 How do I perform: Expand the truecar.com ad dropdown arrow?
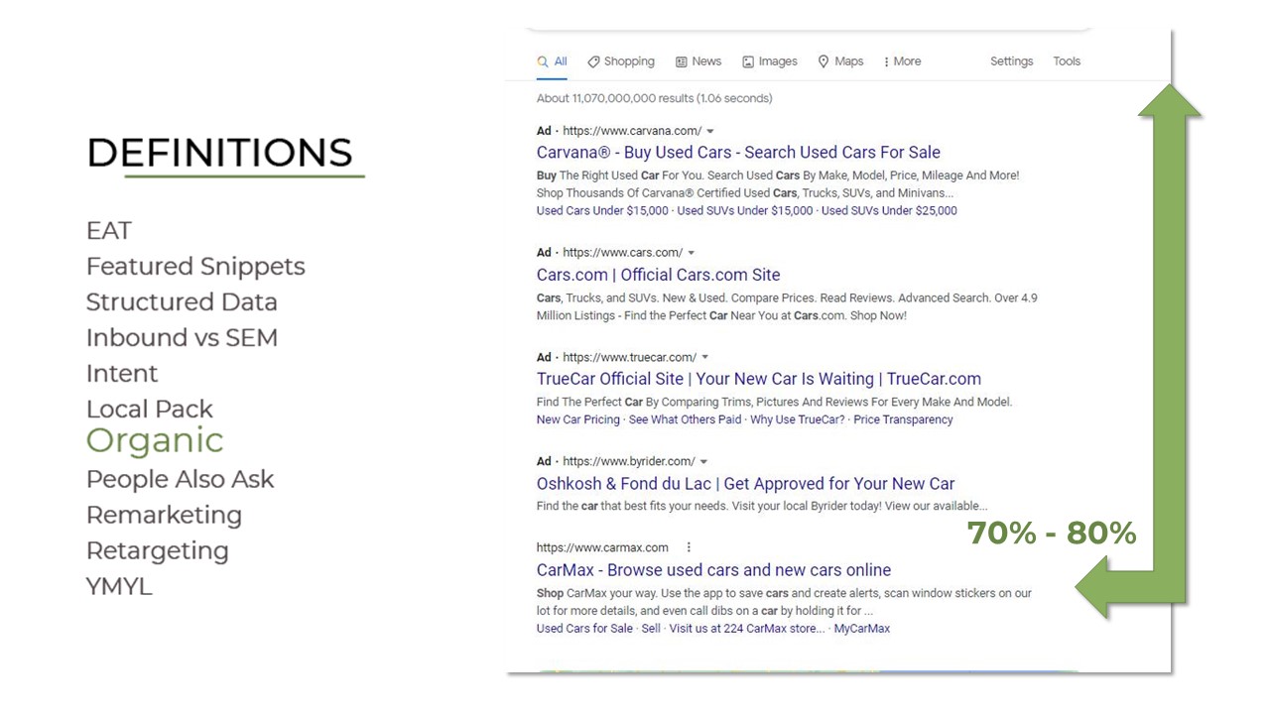[x=705, y=357]
